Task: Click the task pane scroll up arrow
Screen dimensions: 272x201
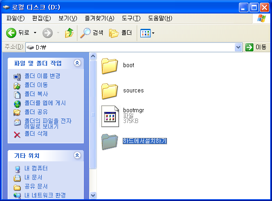Action: click(93, 56)
